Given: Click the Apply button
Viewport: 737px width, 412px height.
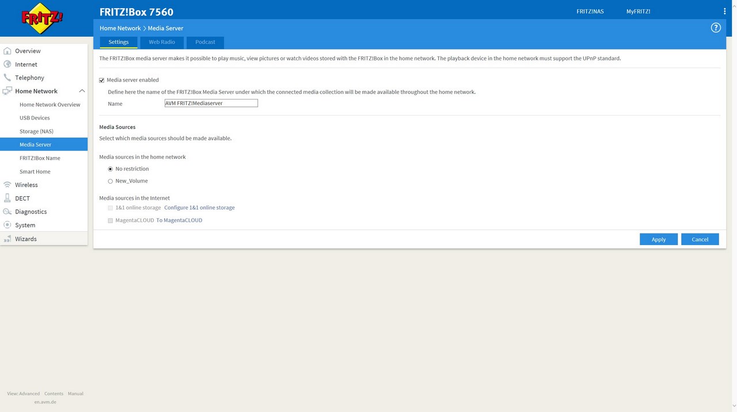Looking at the screenshot, I should coord(659,239).
